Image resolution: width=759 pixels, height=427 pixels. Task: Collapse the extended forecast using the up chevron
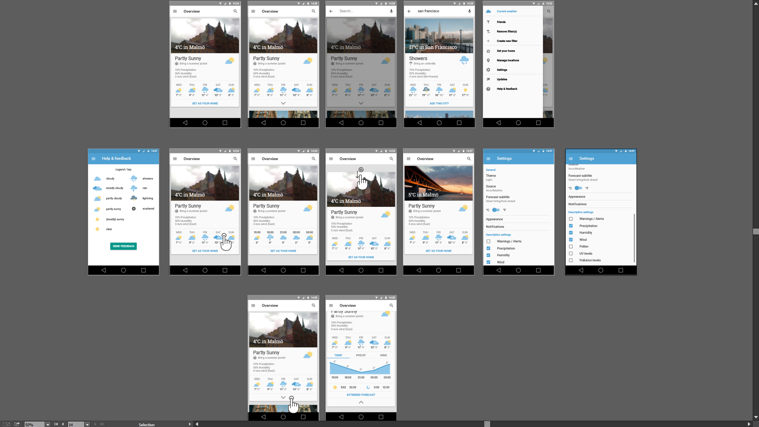361,402
